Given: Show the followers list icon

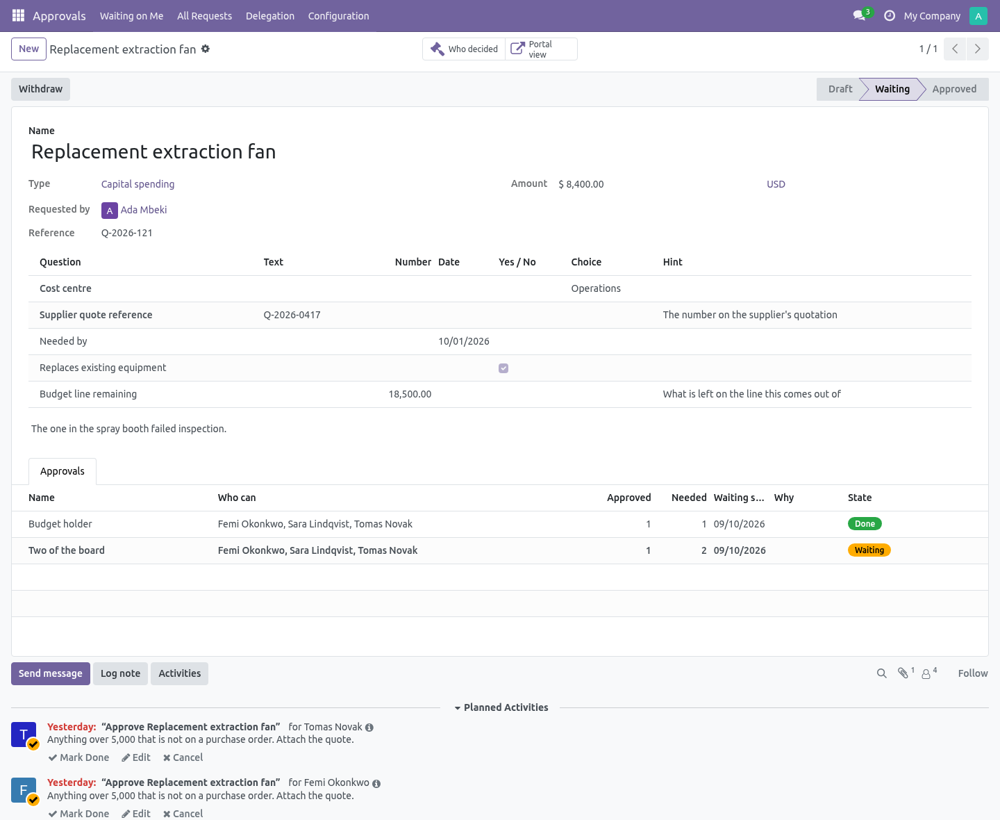Looking at the screenshot, I should (927, 673).
